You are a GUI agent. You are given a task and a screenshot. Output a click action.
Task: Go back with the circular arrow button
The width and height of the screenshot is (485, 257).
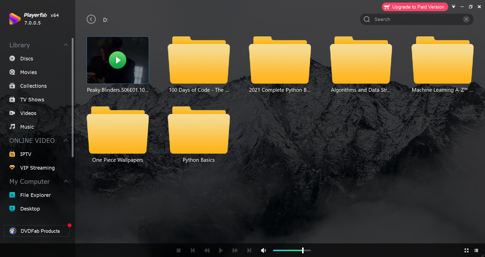tap(91, 19)
